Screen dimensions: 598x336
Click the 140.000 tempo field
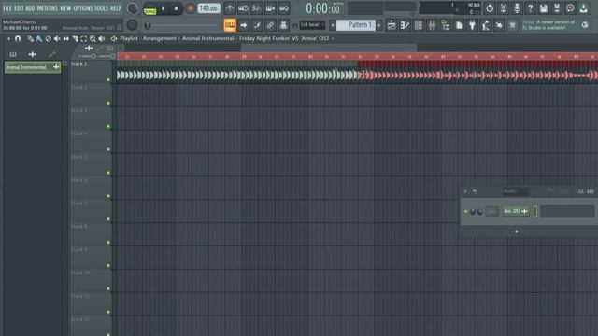(208, 8)
